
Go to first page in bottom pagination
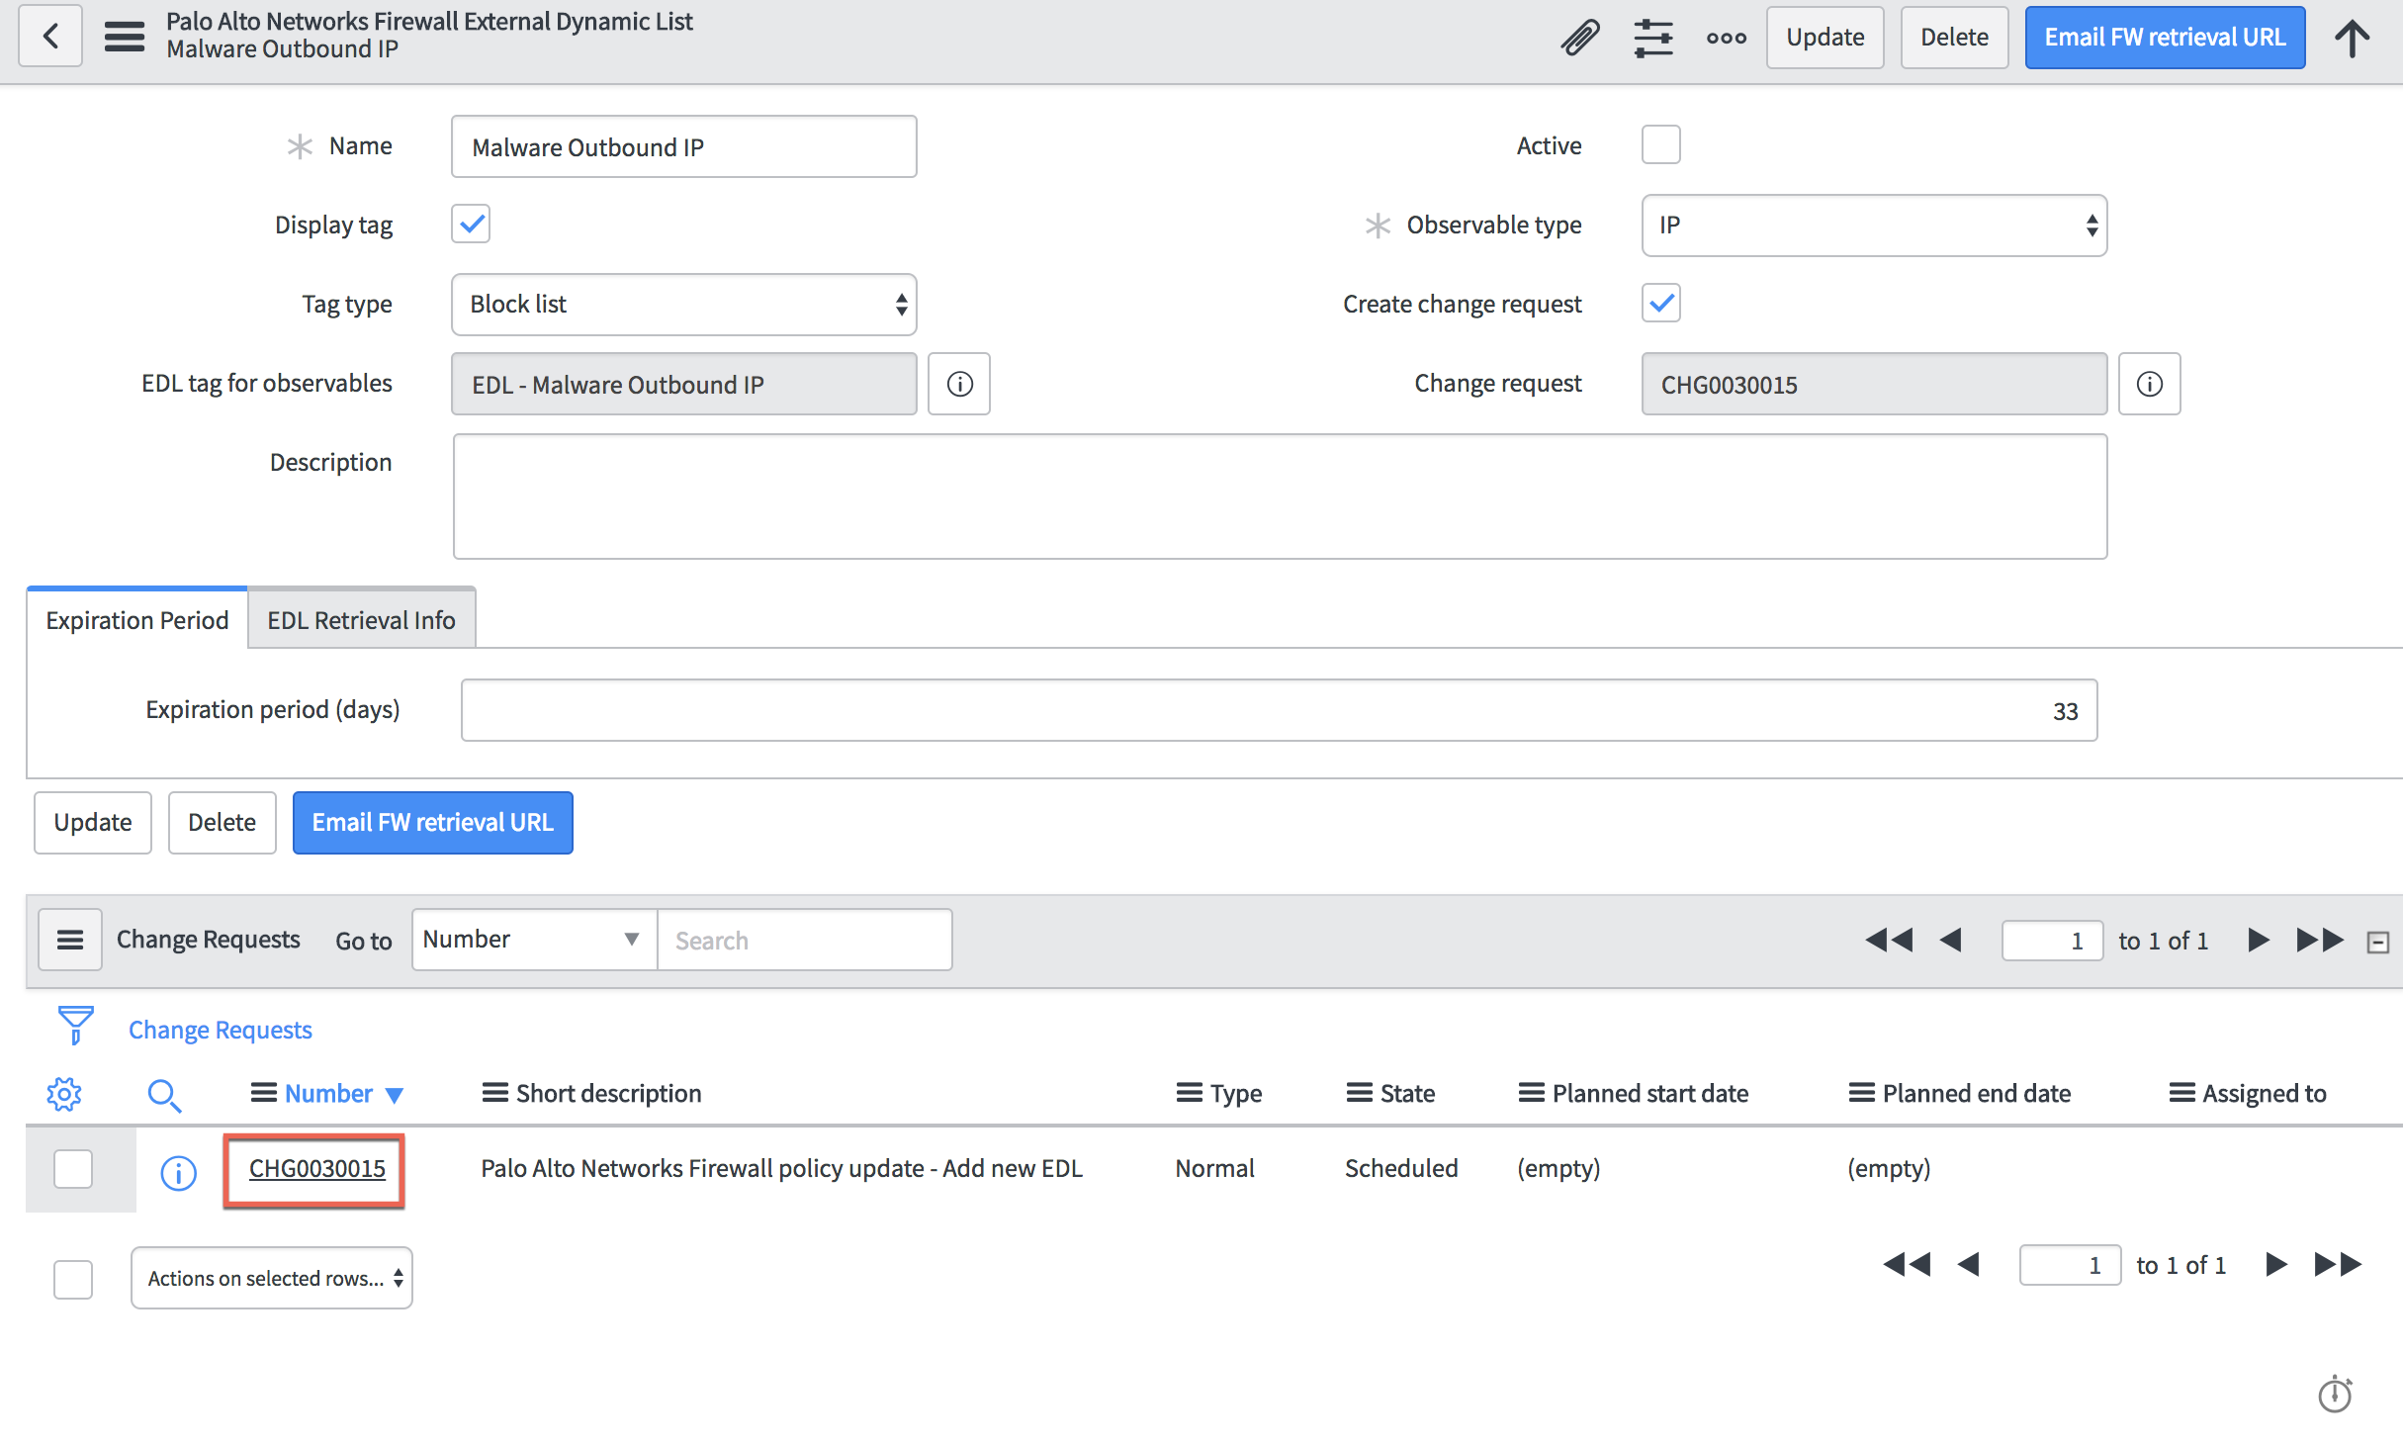pyautogui.click(x=1907, y=1264)
